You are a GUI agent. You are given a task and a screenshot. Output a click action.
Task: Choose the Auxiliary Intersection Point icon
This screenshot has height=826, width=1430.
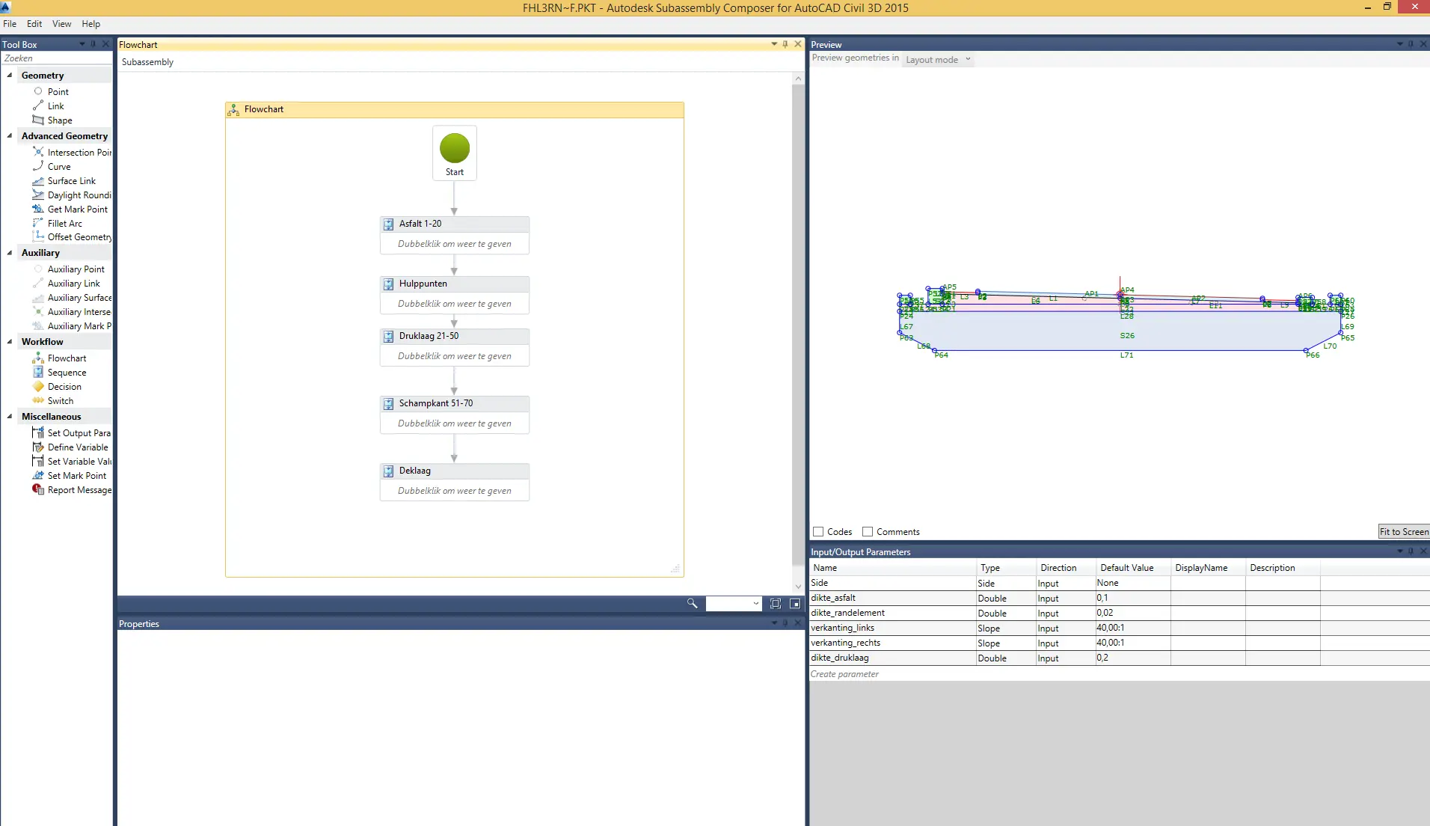pos(38,311)
